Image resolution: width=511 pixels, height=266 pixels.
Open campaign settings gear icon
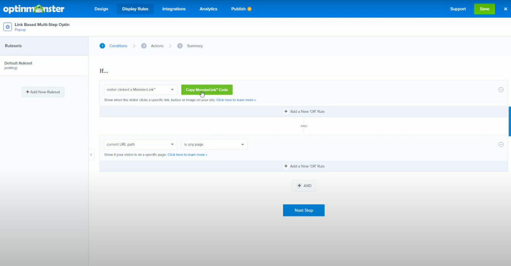coord(8,27)
